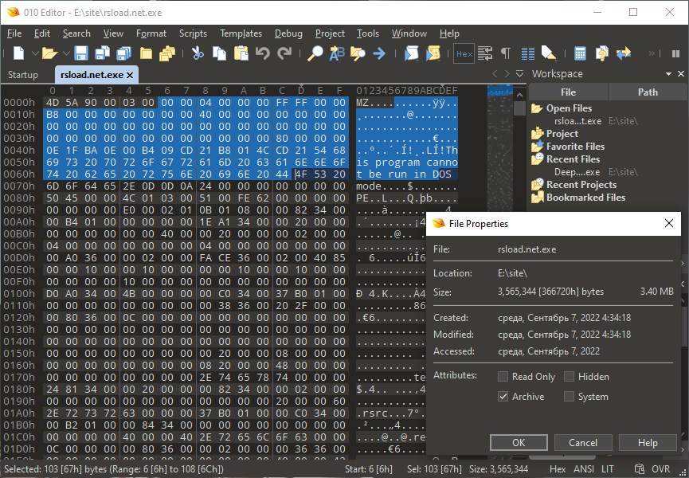Click the Redo arrow icon

coord(284,53)
